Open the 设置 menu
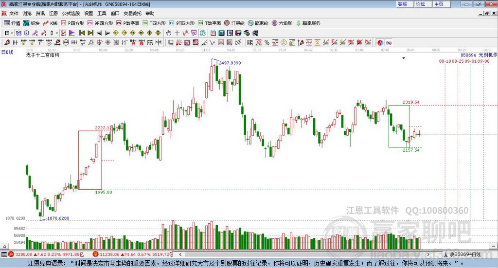 coord(89,13)
